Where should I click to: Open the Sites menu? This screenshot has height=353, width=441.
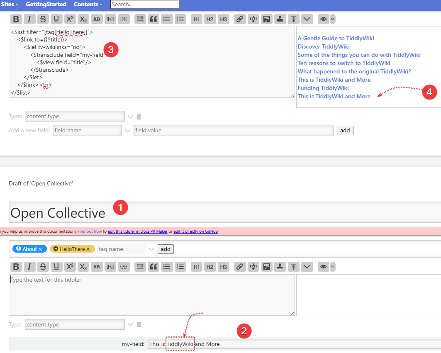(10, 4)
